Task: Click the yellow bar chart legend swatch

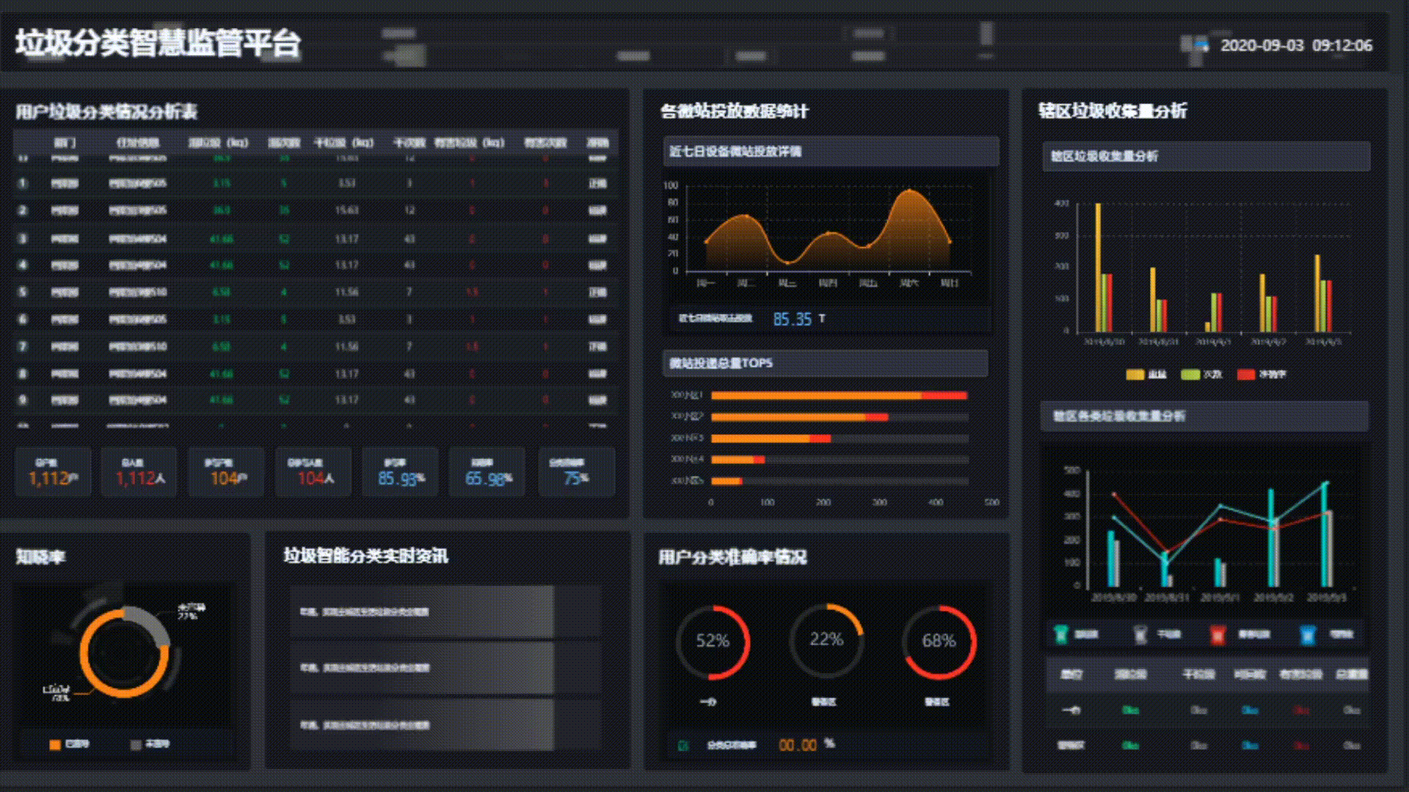Action: click(1135, 375)
